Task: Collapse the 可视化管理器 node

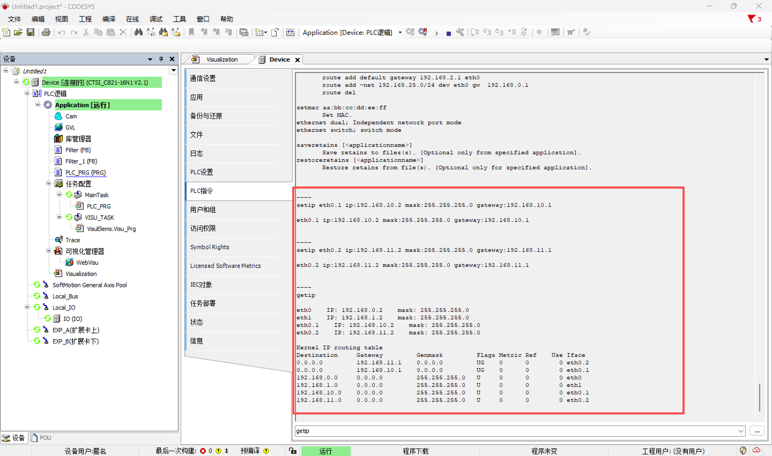Action: [x=48, y=251]
